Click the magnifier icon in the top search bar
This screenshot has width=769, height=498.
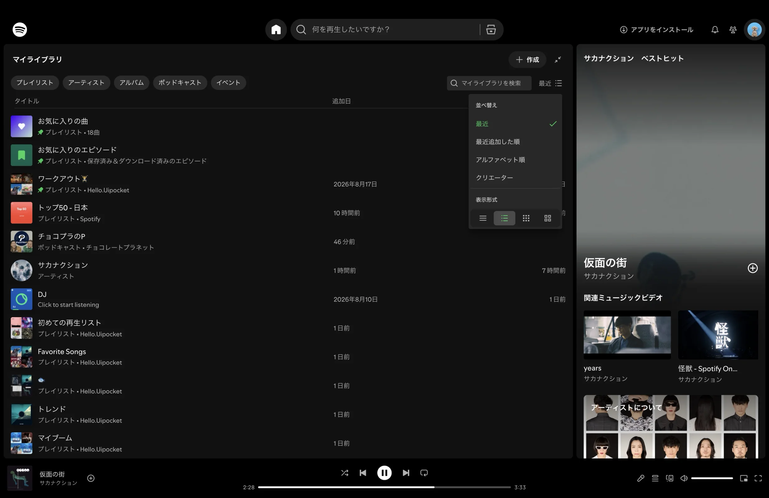click(x=301, y=30)
